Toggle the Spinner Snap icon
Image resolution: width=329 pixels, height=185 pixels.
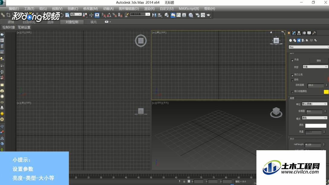(x=120, y=15)
